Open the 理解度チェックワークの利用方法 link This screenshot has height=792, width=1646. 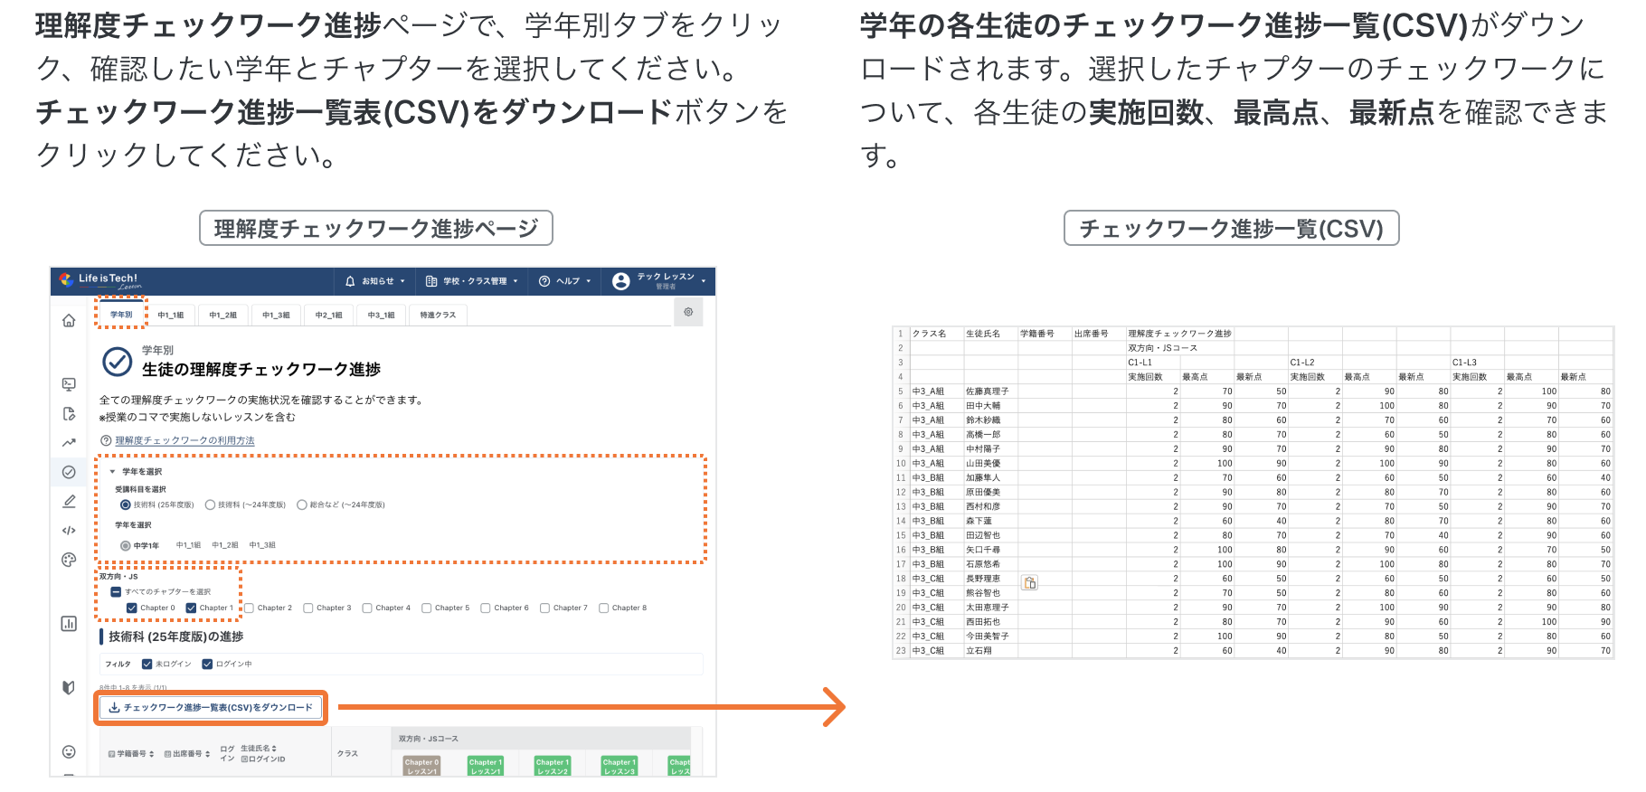point(184,441)
